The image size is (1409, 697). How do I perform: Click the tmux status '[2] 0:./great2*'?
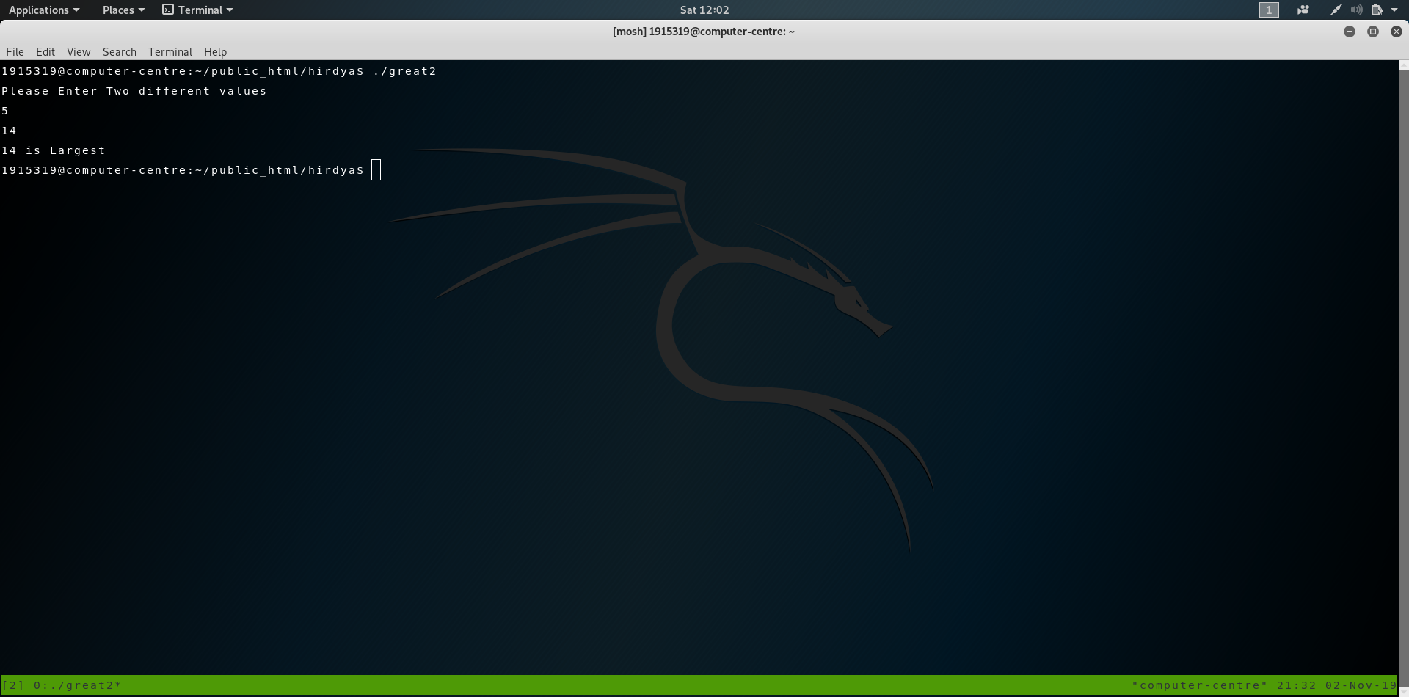pos(62,685)
